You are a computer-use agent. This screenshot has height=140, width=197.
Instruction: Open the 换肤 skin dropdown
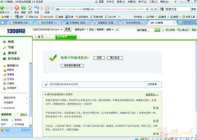[110, 30]
